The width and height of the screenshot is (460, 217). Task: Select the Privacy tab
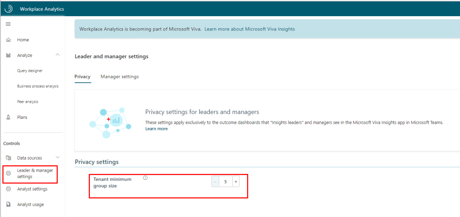[x=83, y=77]
